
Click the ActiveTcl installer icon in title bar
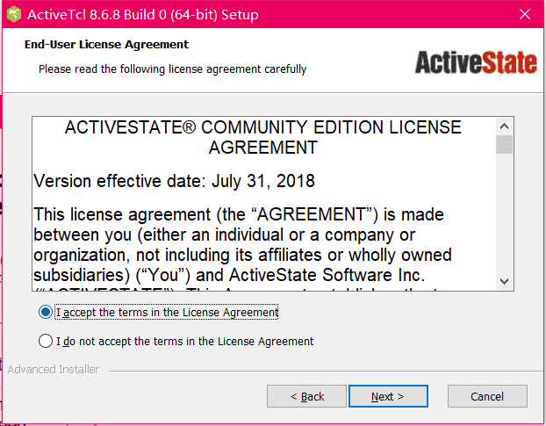click(14, 15)
